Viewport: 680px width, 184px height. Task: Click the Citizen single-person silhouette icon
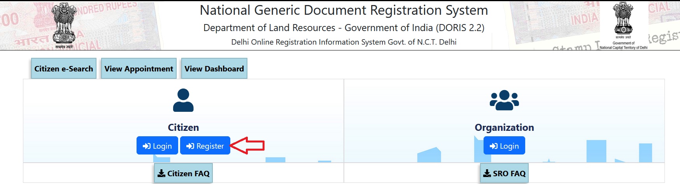(x=183, y=100)
